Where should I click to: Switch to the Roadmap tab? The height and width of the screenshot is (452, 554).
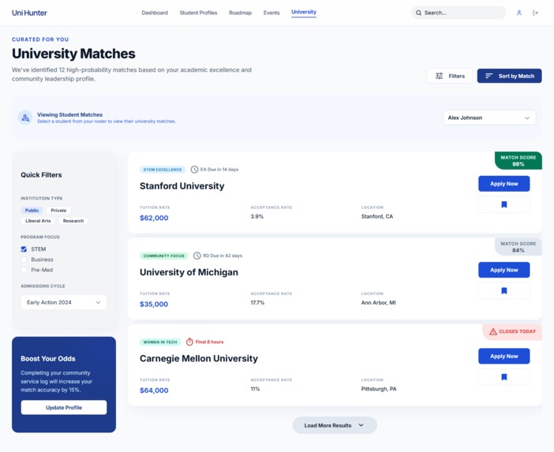coord(240,13)
